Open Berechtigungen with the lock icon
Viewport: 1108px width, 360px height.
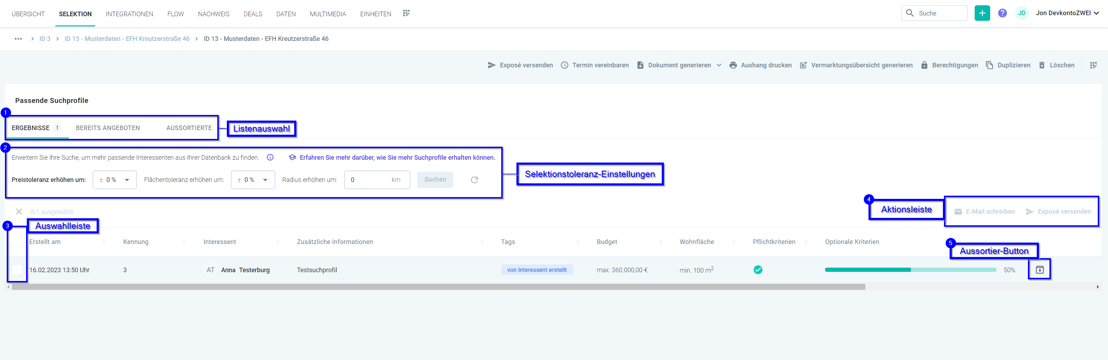point(924,65)
